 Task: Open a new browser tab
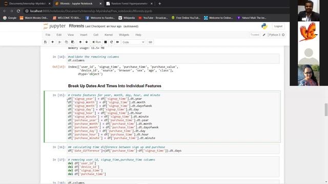(159, 4)
